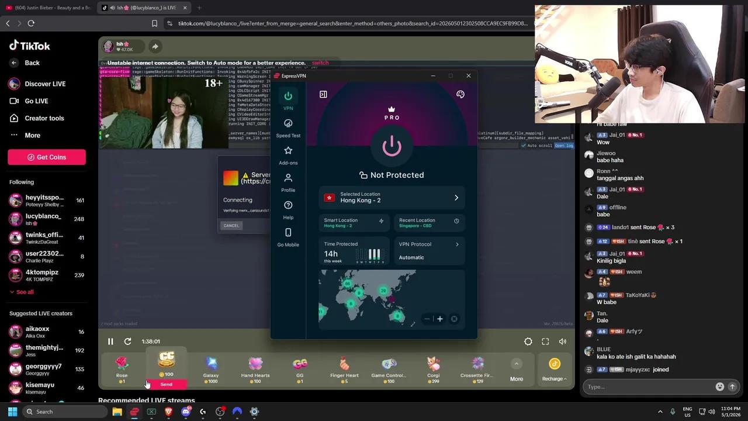Open live stream quality settings icon
The height and width of the screenshot is (421, 748).
pos(528,341)
